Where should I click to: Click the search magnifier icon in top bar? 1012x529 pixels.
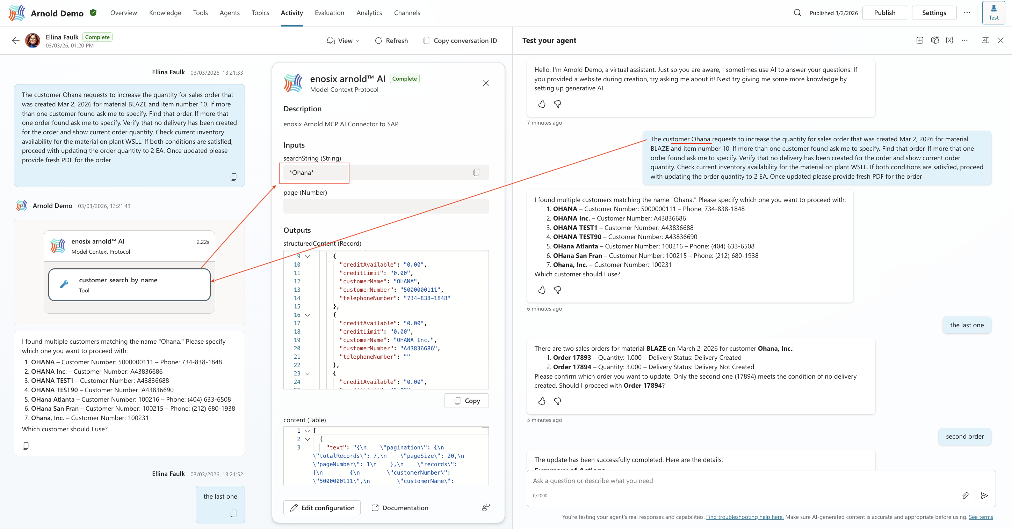pos(797,13)
